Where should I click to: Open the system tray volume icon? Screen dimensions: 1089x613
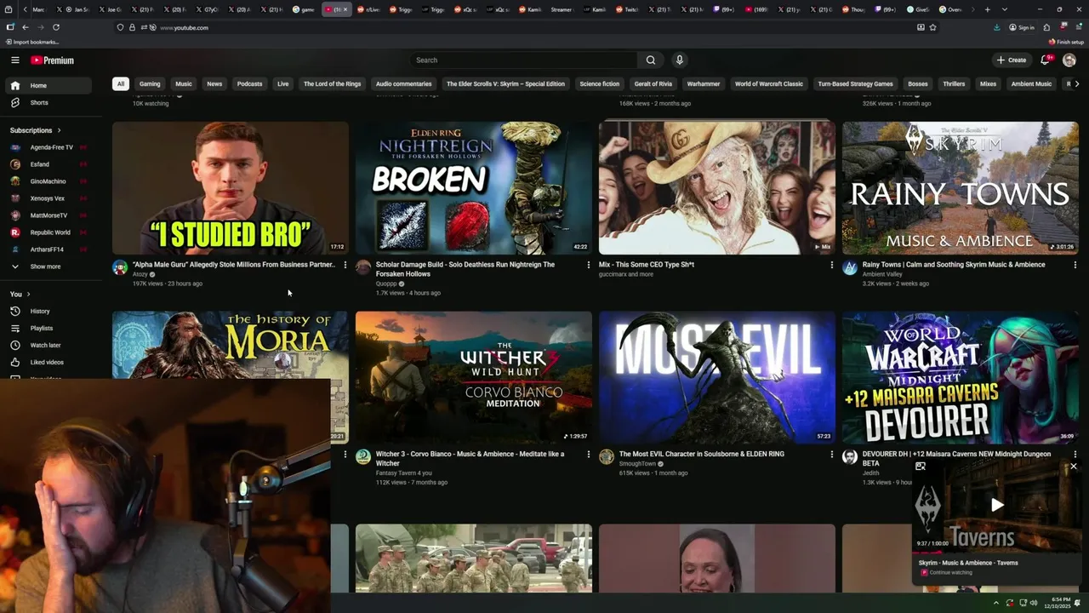pos(1034,603)
